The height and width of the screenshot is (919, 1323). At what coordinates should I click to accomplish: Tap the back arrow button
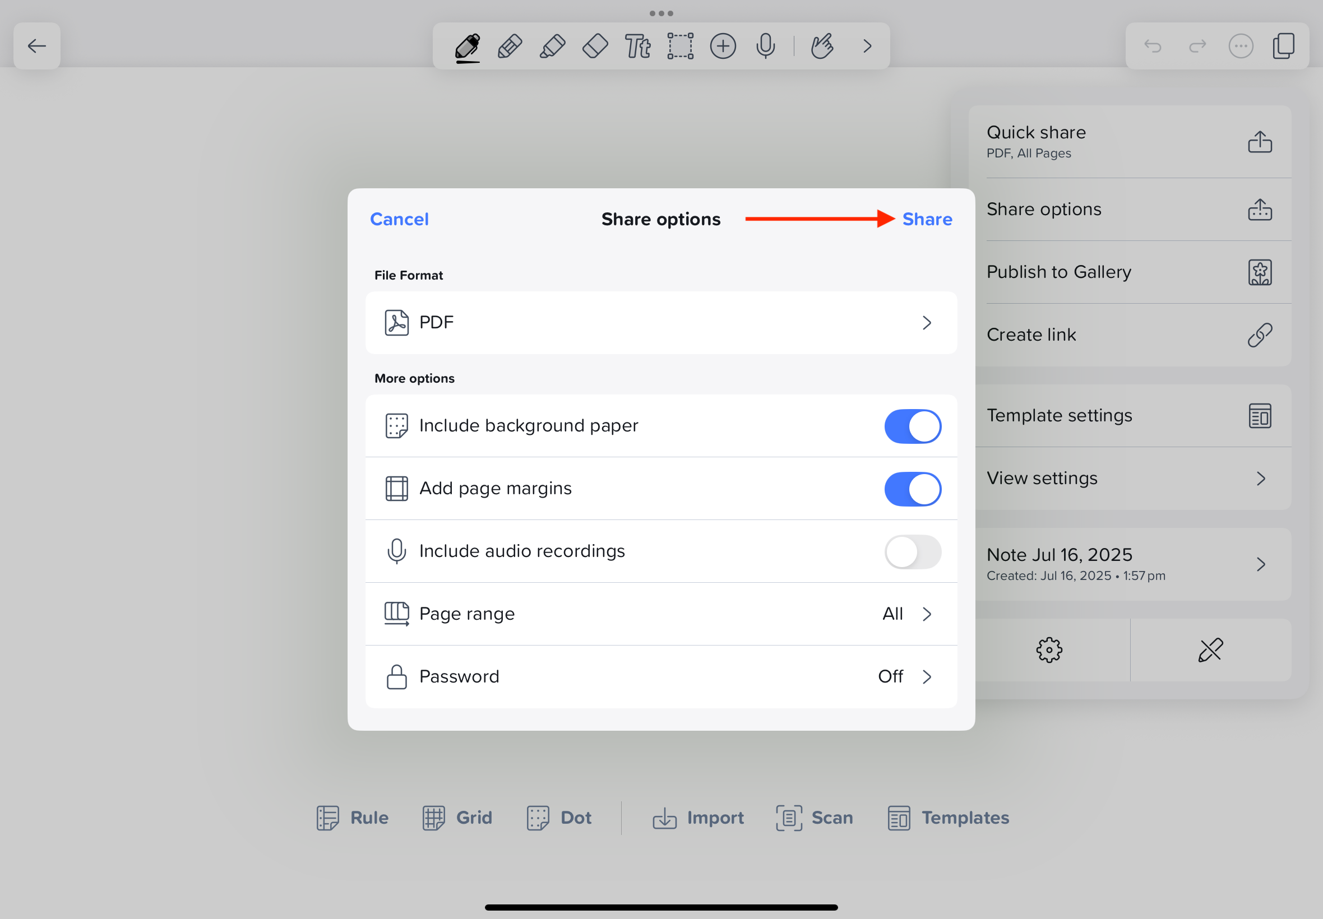(x=37, y=46)
